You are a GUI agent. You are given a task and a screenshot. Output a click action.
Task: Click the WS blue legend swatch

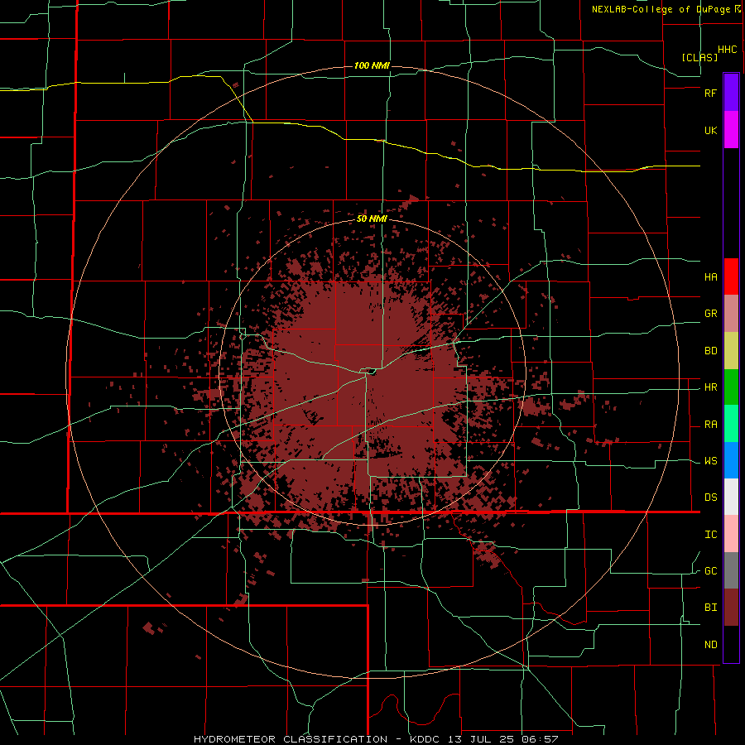(x=731, y=460)
